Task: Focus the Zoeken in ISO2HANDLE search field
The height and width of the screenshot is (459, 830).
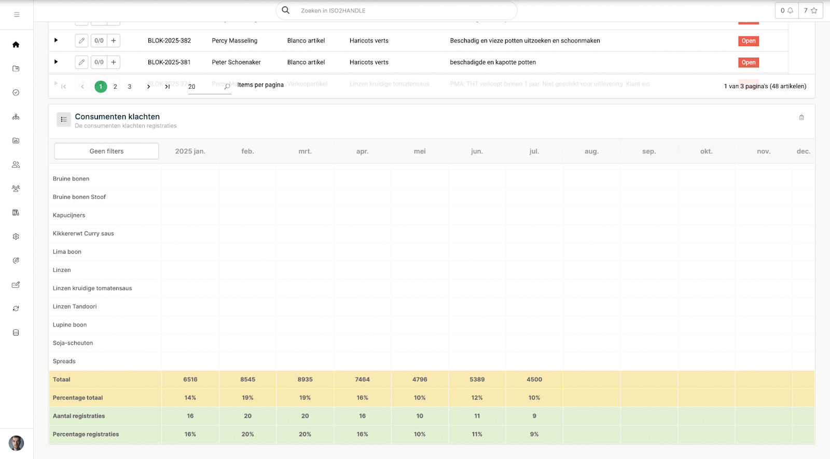Action: click(396, 10)
